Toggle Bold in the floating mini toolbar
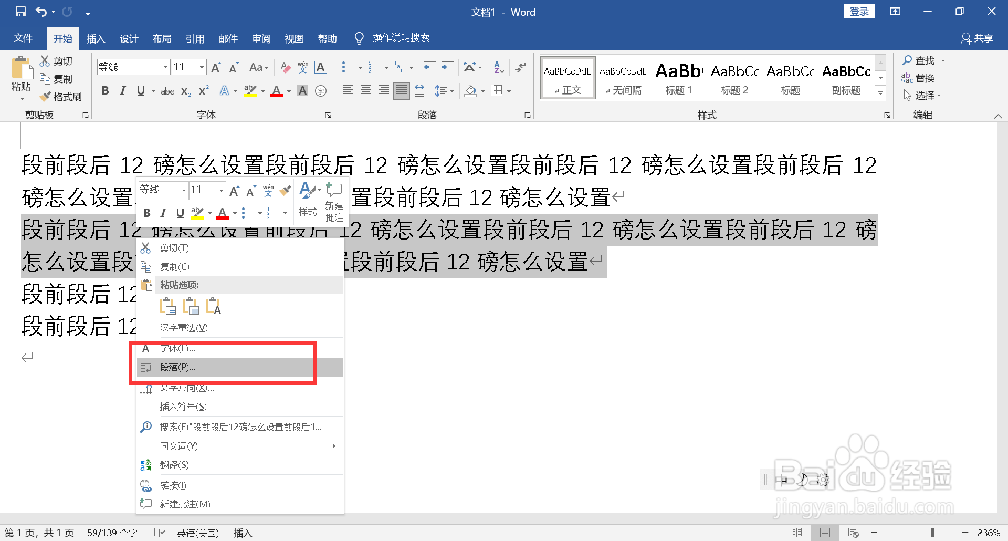 click(147, 213)
